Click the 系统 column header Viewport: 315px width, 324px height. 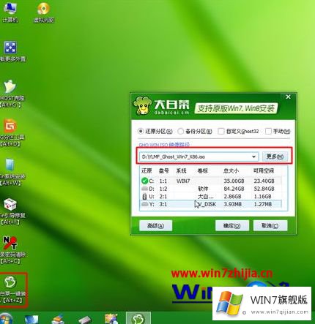click(x=181, y=170)
